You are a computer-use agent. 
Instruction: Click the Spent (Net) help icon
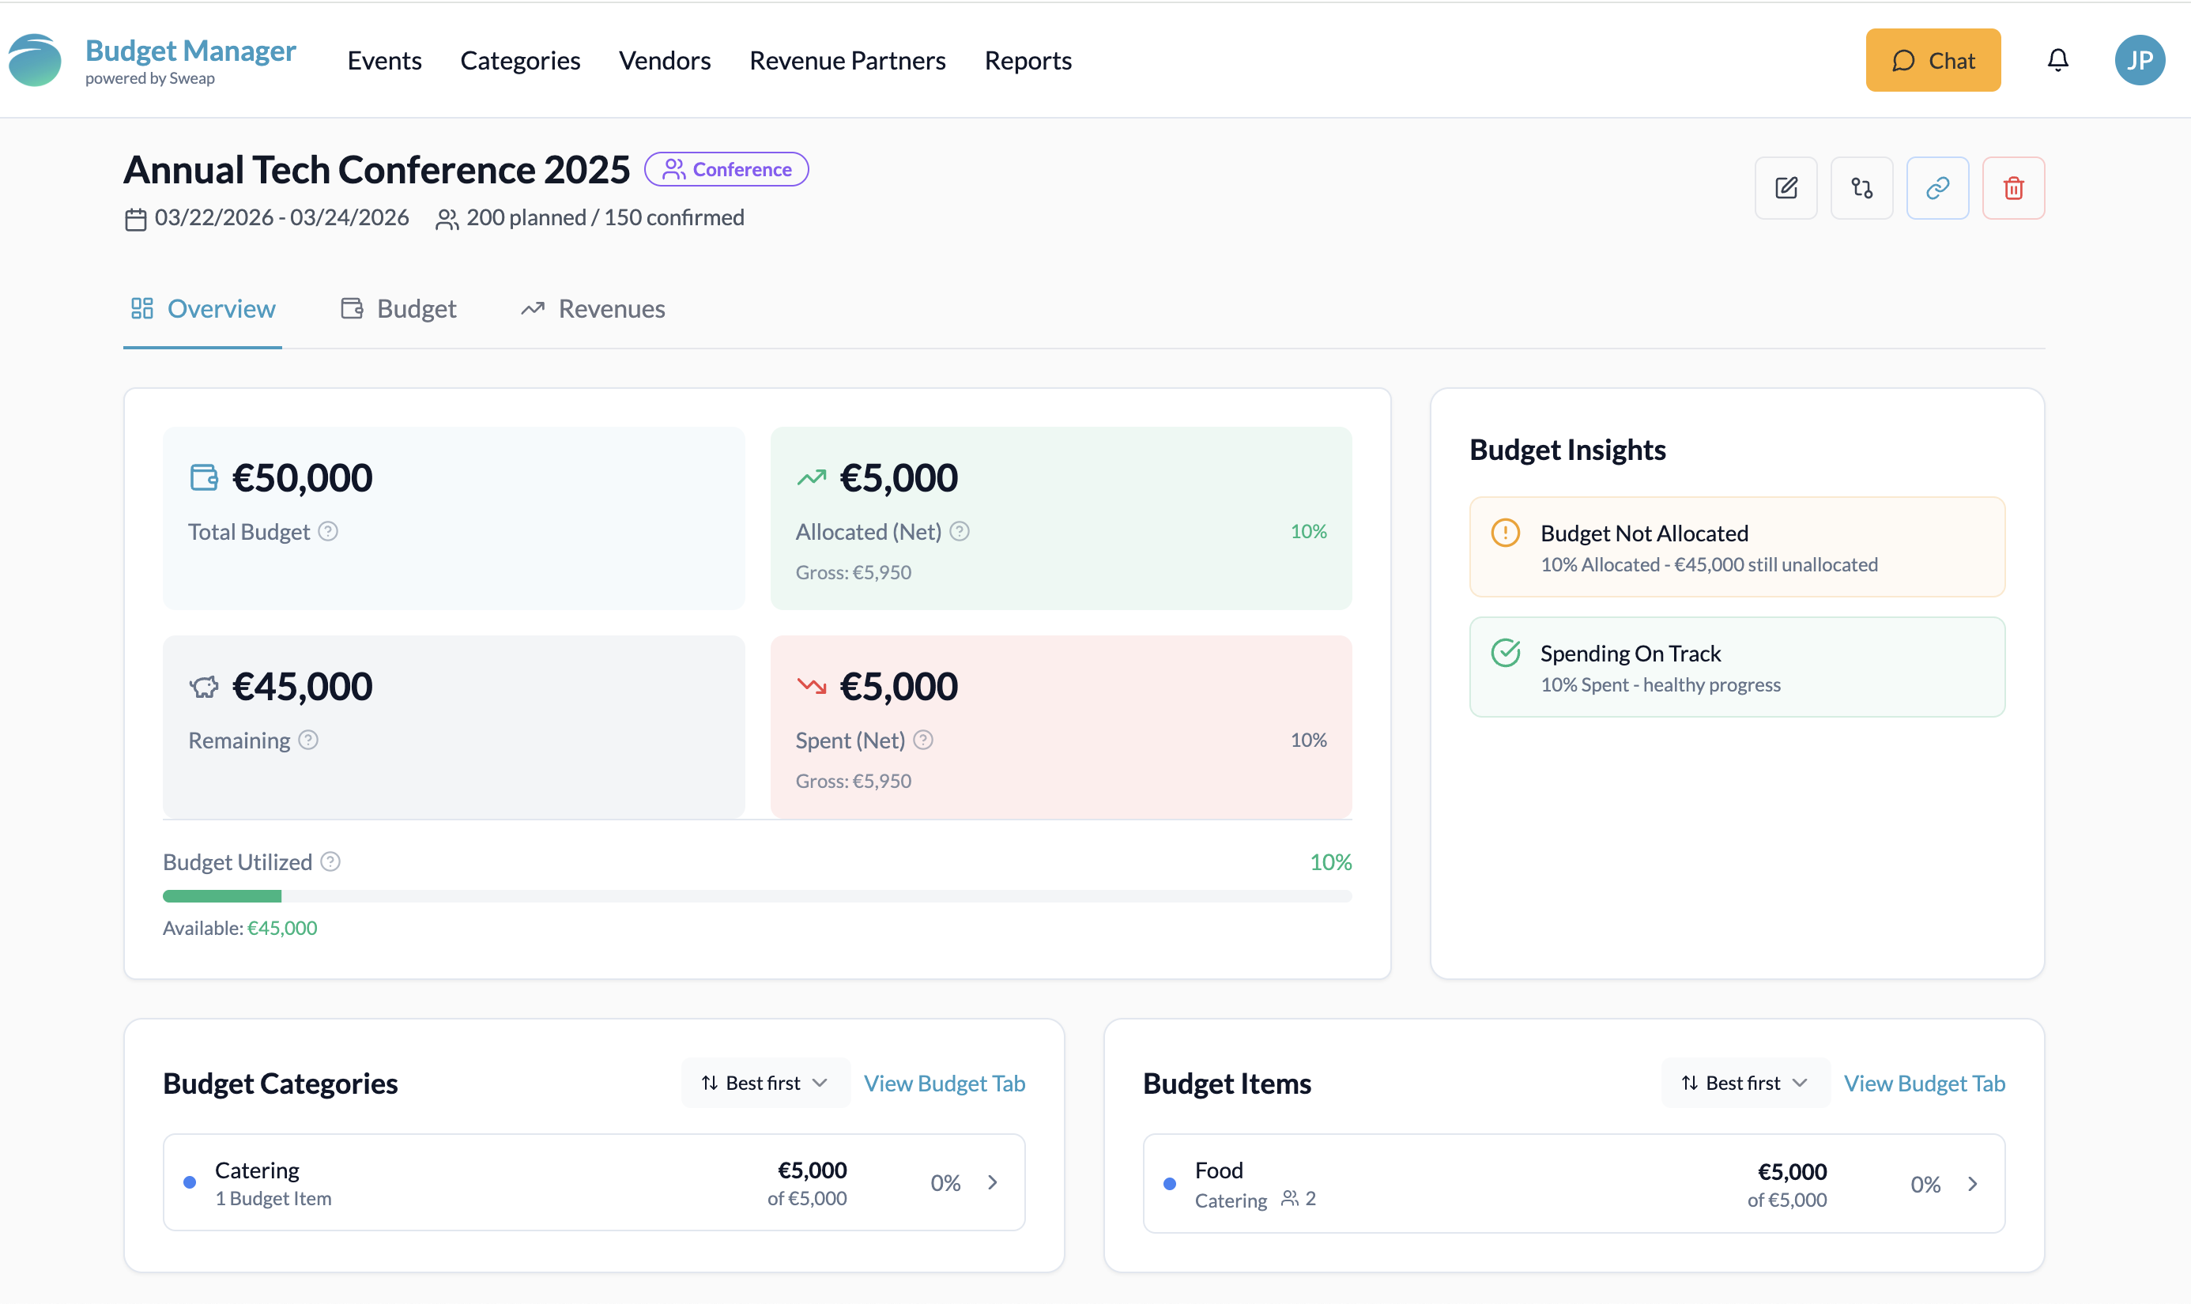coord(924,740)
